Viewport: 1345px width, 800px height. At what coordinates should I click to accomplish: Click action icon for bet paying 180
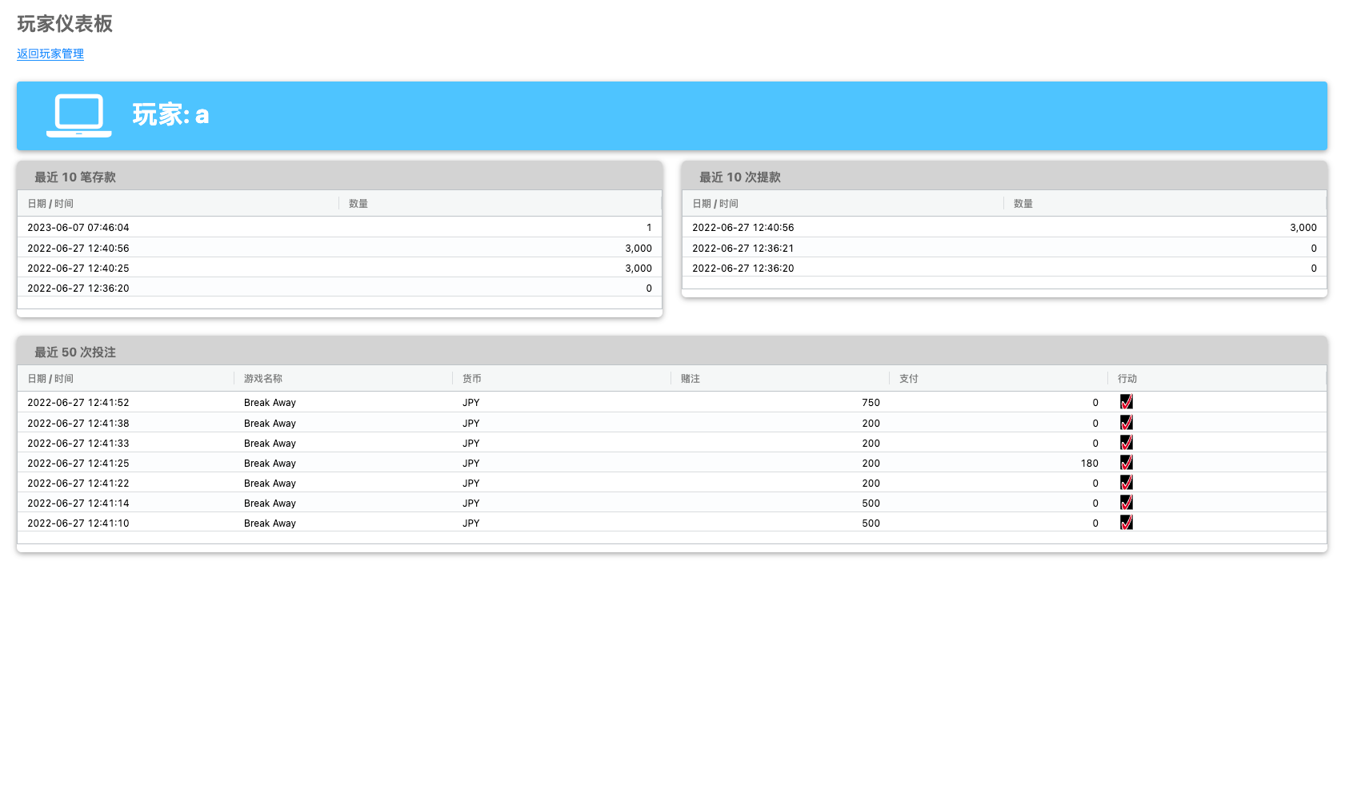coord(1126,463)
